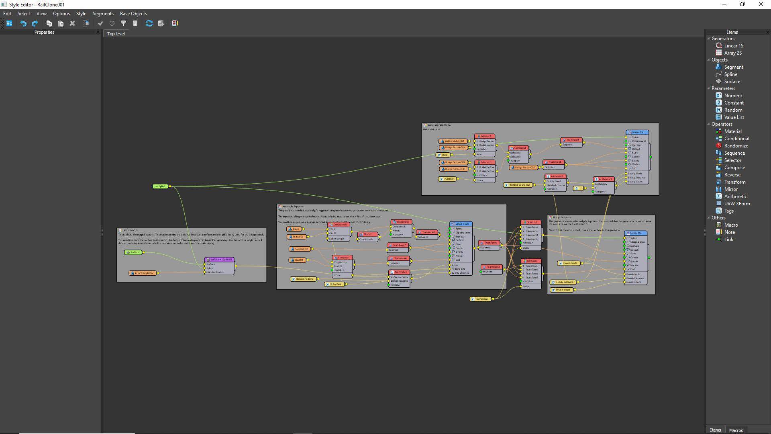Toggle automatic style validation checkmark icon
The image size is (771, 434).
100,23
